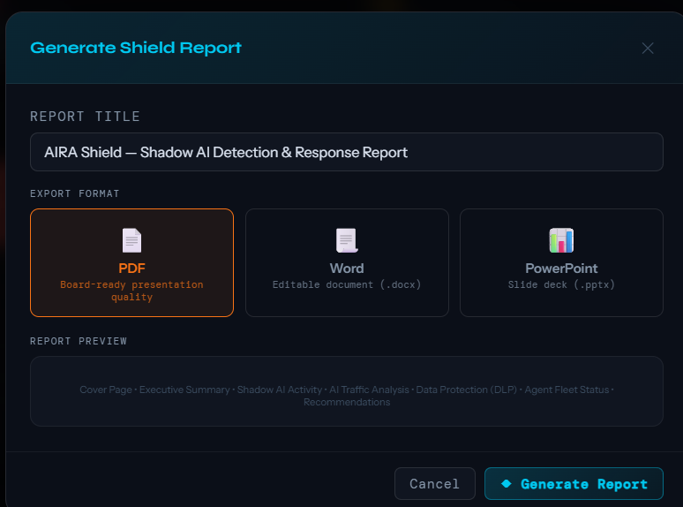This screenshot has height=507, width=683.
Task: Click the report preview sections box
Action: coord(347,391)
